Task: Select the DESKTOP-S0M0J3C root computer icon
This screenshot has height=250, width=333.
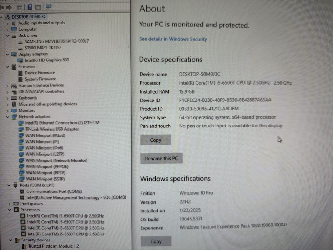Action: (7, 17)
